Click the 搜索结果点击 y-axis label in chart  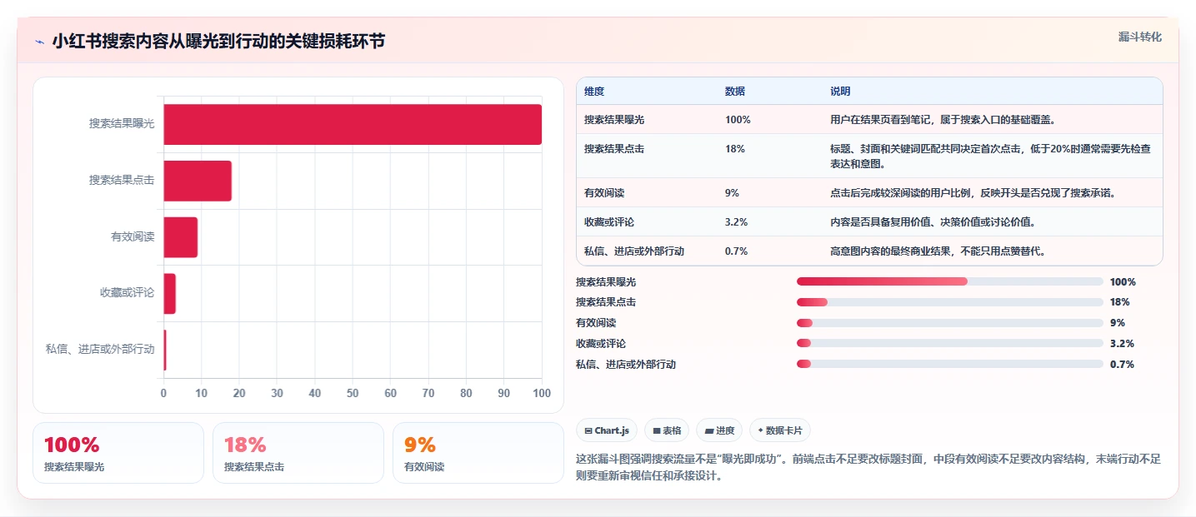coord(122,181)
